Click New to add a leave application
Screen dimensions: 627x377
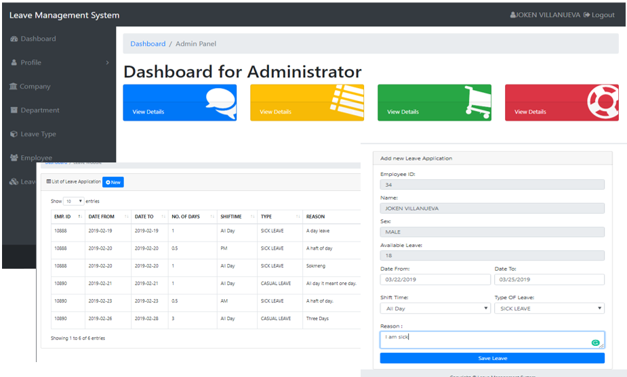click(113, 182)
